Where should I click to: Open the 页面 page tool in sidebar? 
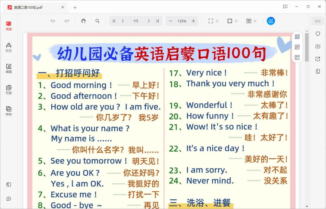point(9,90)
